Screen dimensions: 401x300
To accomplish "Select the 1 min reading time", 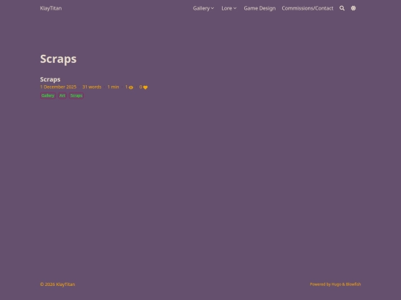I will 113,87.
